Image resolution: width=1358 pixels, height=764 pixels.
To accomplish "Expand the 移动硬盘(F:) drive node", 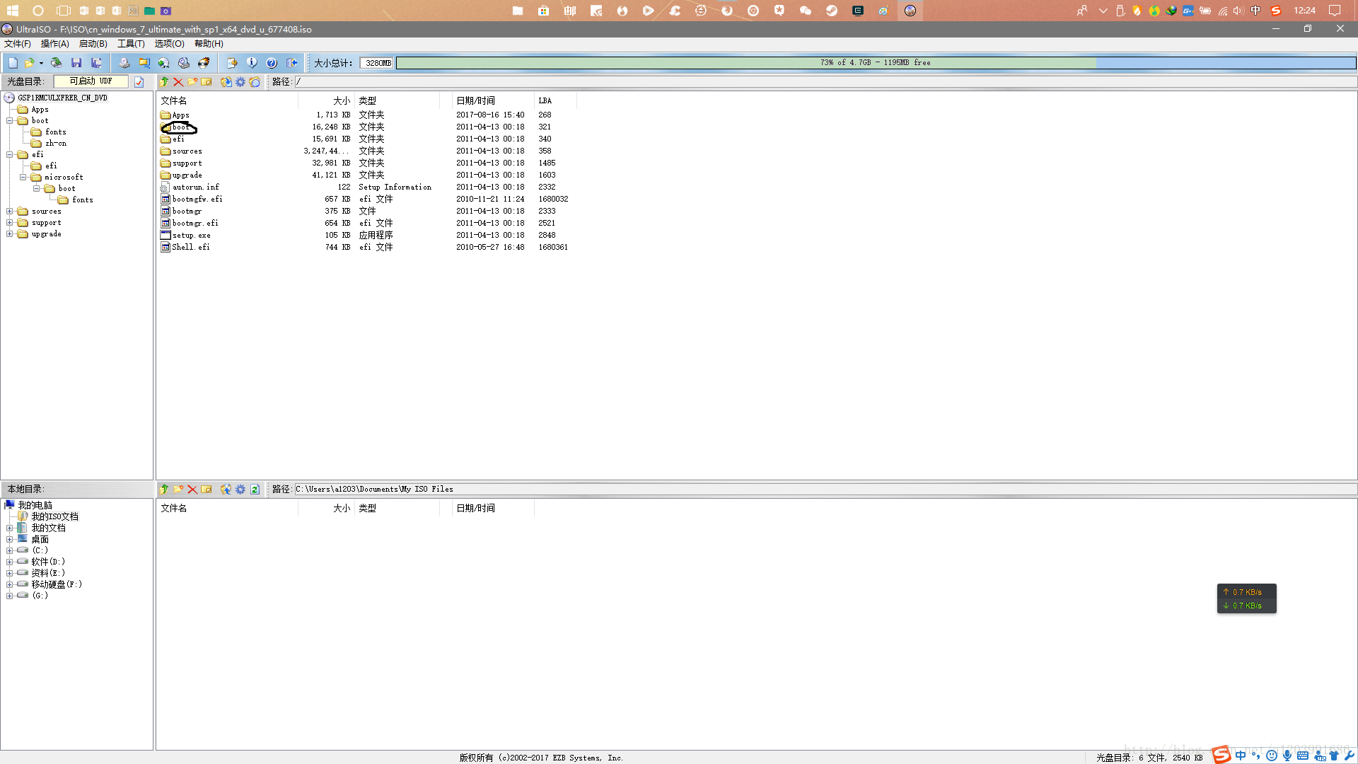I will (10, 585).
